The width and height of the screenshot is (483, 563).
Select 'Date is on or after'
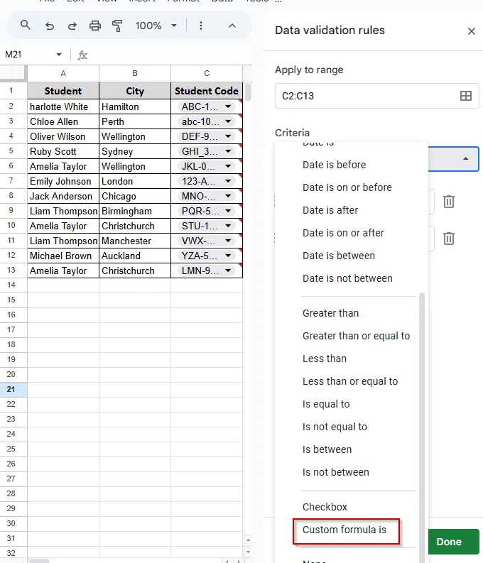343,233
